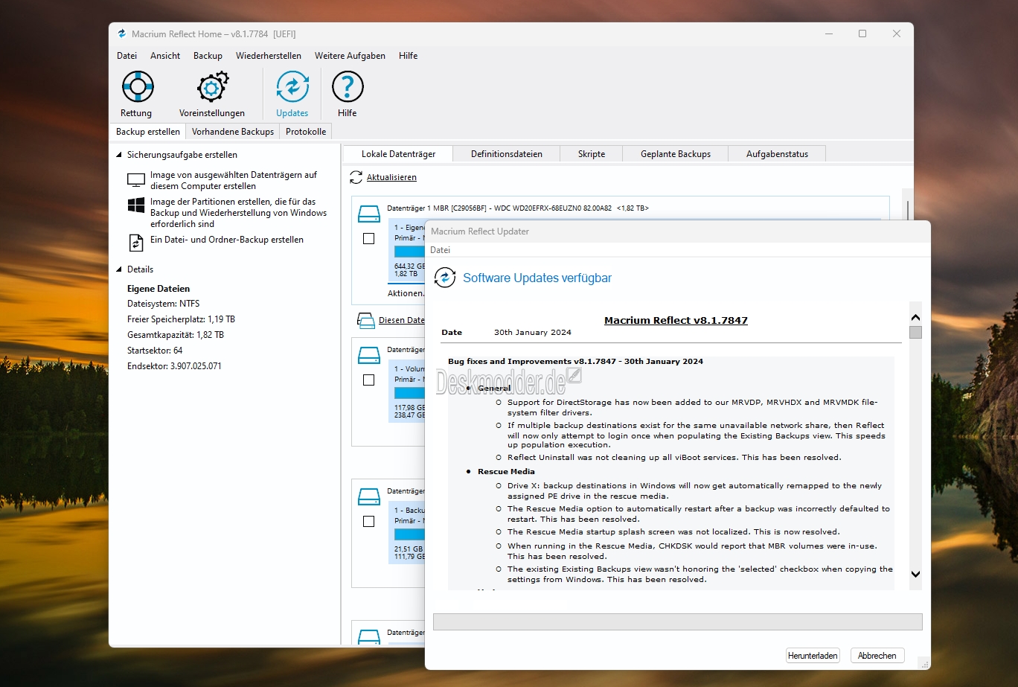The height and width of the screenshot is (687, 1018).
Task: Click the Startsektor: 64 line
Action: point(155,351)
